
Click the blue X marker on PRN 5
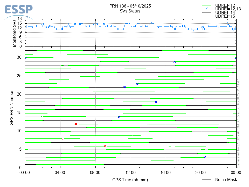coord(107,150)
